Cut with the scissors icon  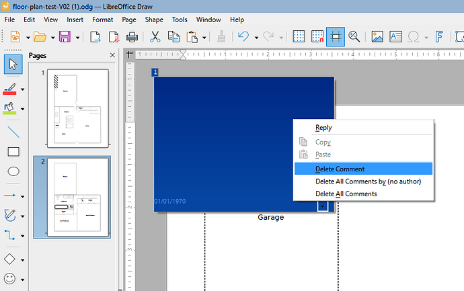point(155,37)
